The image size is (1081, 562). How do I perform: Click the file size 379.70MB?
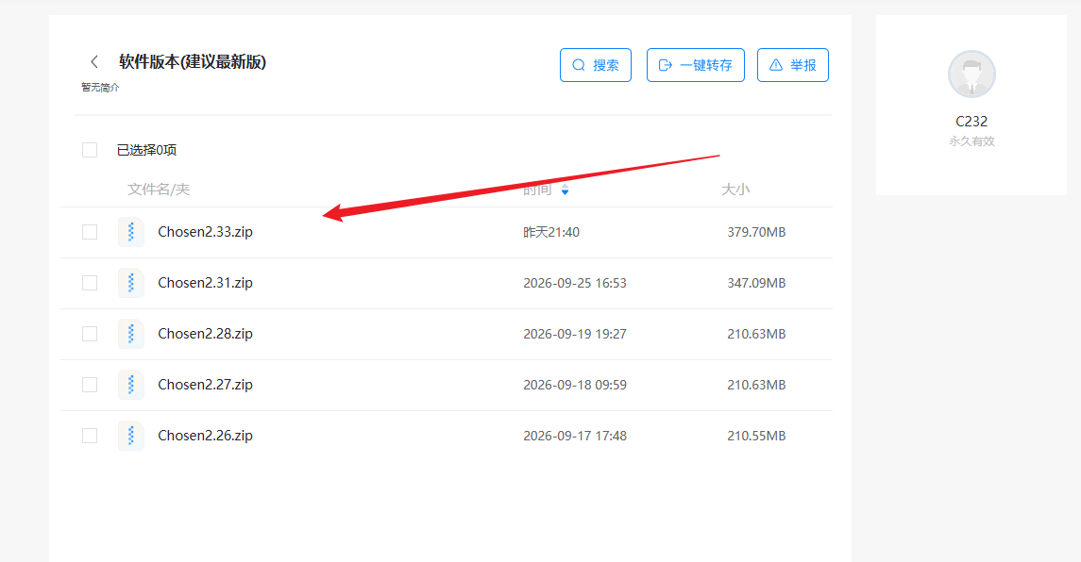[x=756, y=232]
